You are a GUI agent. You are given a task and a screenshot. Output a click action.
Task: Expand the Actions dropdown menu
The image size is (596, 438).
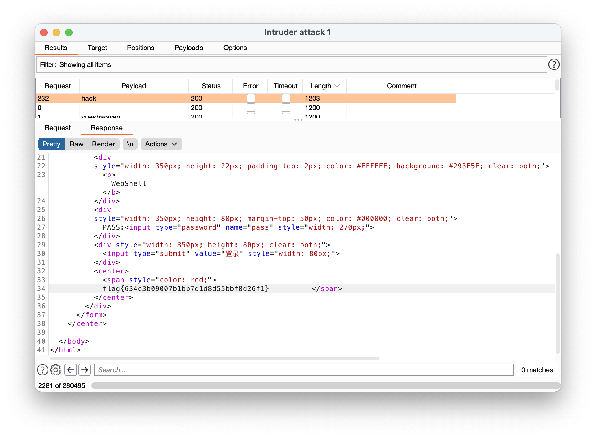click(x=161, y=144)
